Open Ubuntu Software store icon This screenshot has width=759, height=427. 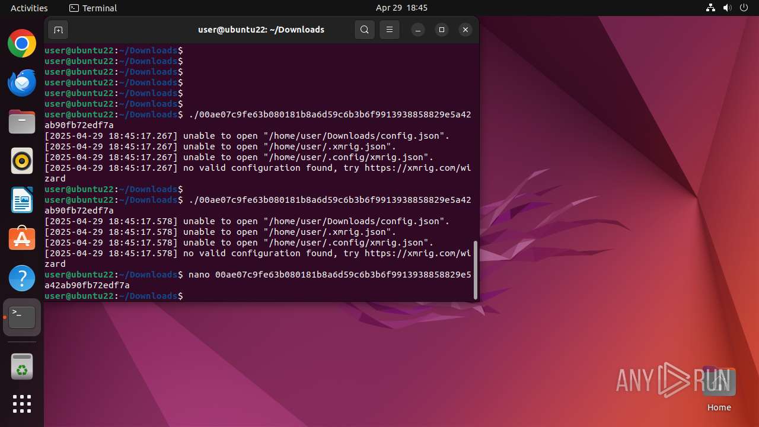click(22, 239)
